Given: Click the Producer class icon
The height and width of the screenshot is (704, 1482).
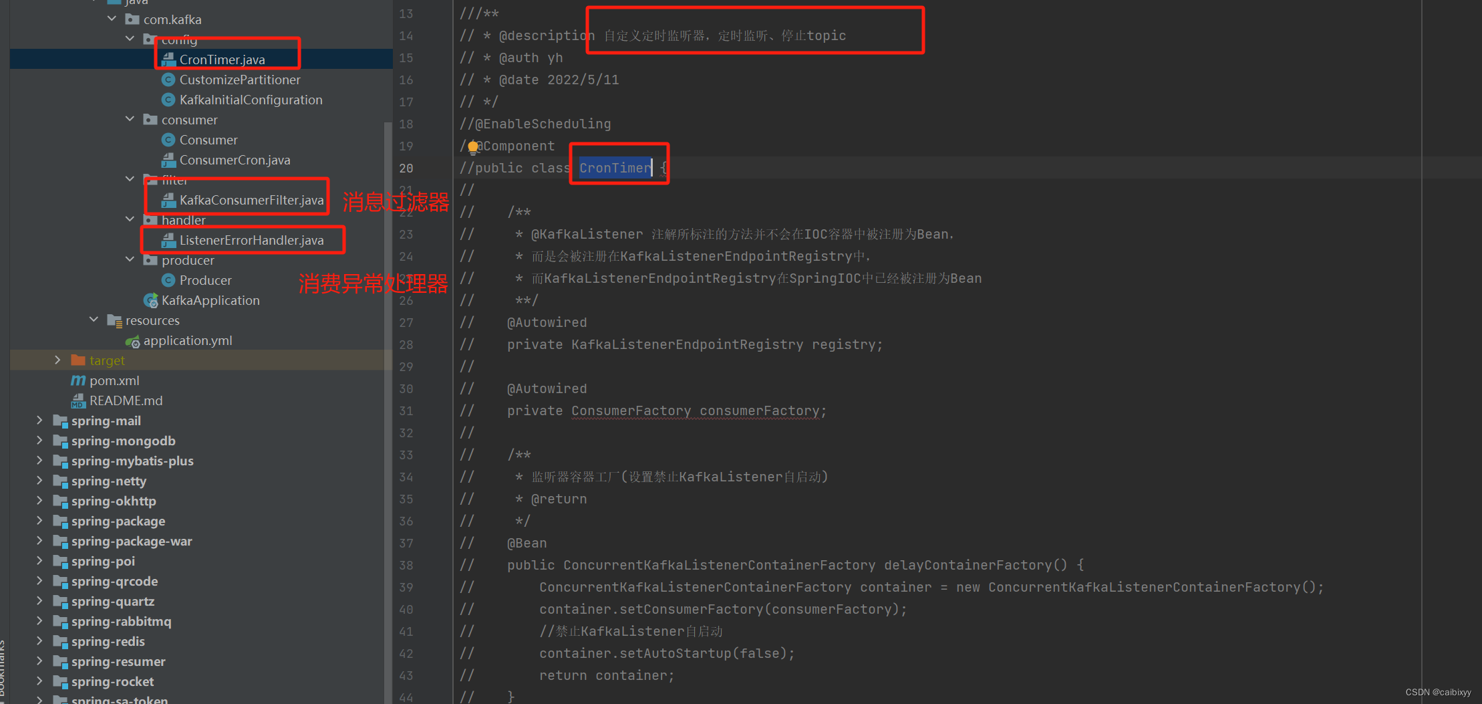Looking at the screenshot, I should (168, 280).
